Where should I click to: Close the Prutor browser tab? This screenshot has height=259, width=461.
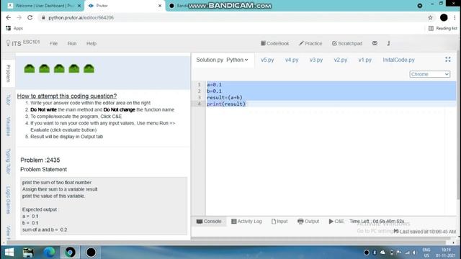pyautogui.click(x=160, y=6)
